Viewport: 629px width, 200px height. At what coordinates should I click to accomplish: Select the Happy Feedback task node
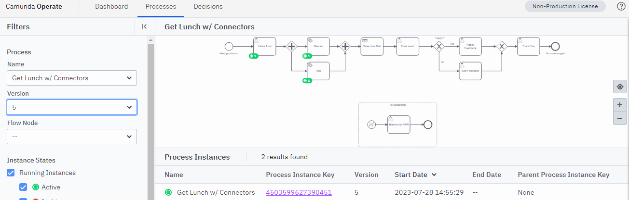tap(470, 46)
